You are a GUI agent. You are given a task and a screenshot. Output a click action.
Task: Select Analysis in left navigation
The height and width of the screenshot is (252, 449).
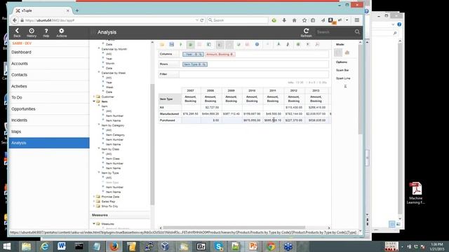[x=49, y=143]
